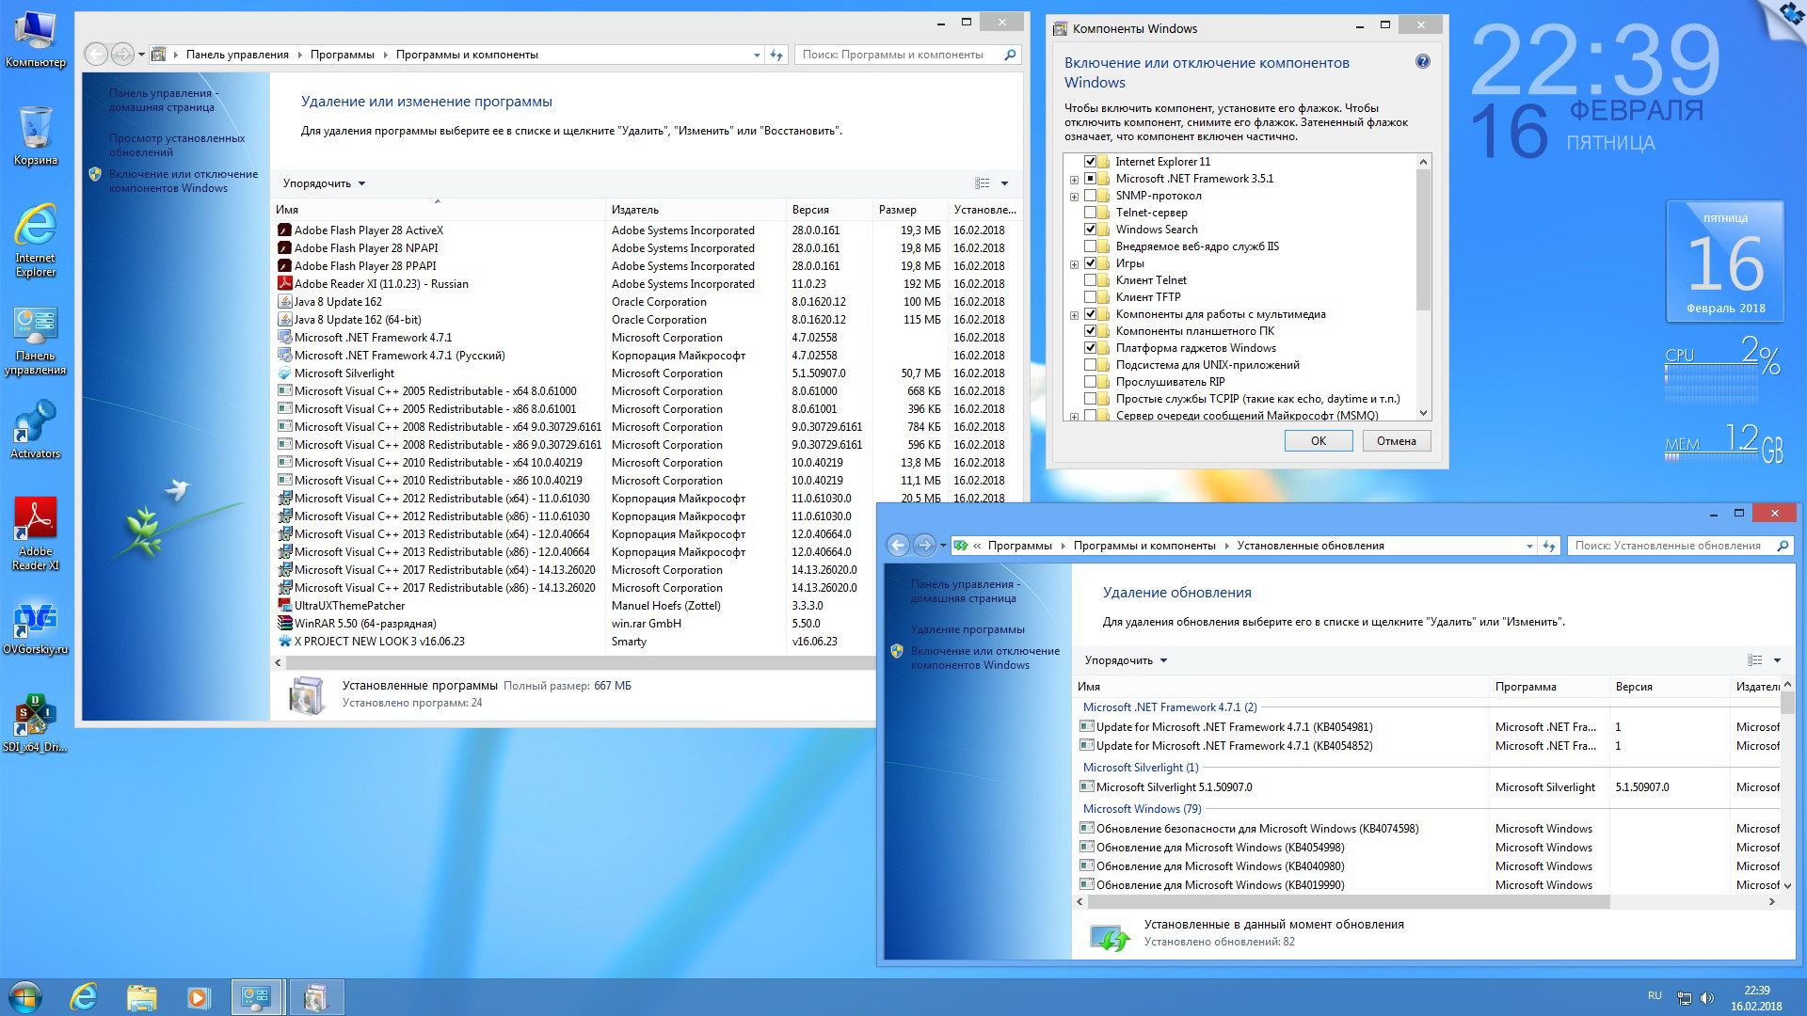The width and height of the screenshot is (1807, 1016).
Task: Click the search field in Установленные обновления window
Action: (1668, 546)
